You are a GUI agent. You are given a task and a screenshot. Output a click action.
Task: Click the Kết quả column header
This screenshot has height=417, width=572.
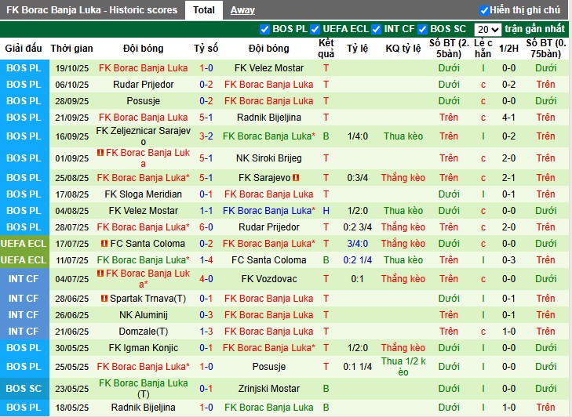coord(326,49)
